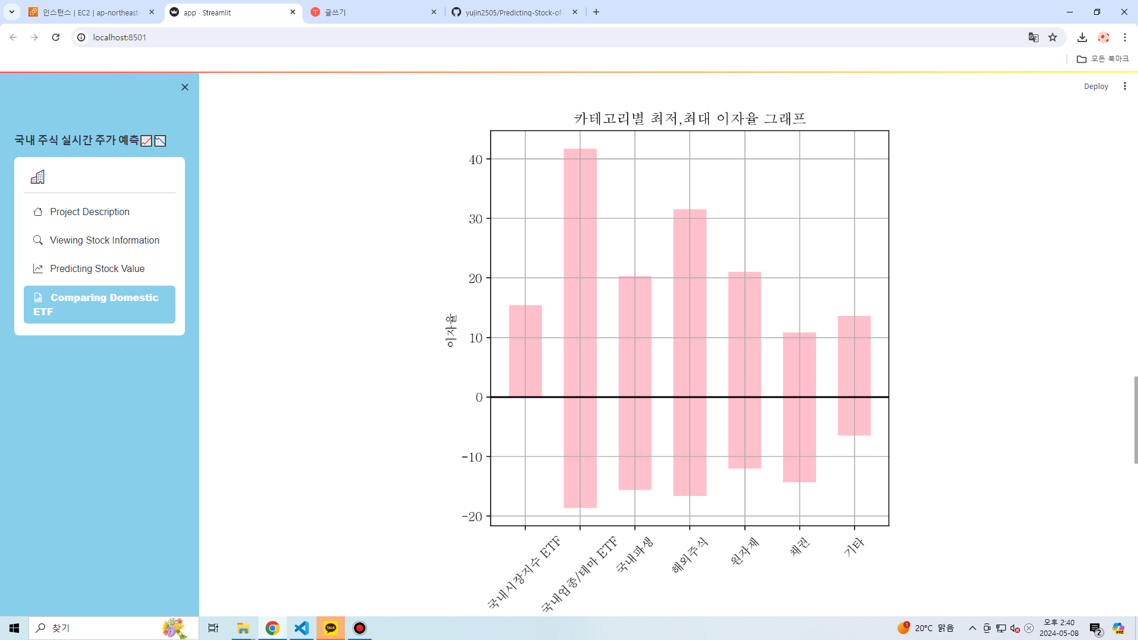Open KakaoTalk from the taskbar
The height and width of the screenshot is (640, 1138).
[331, 628]
